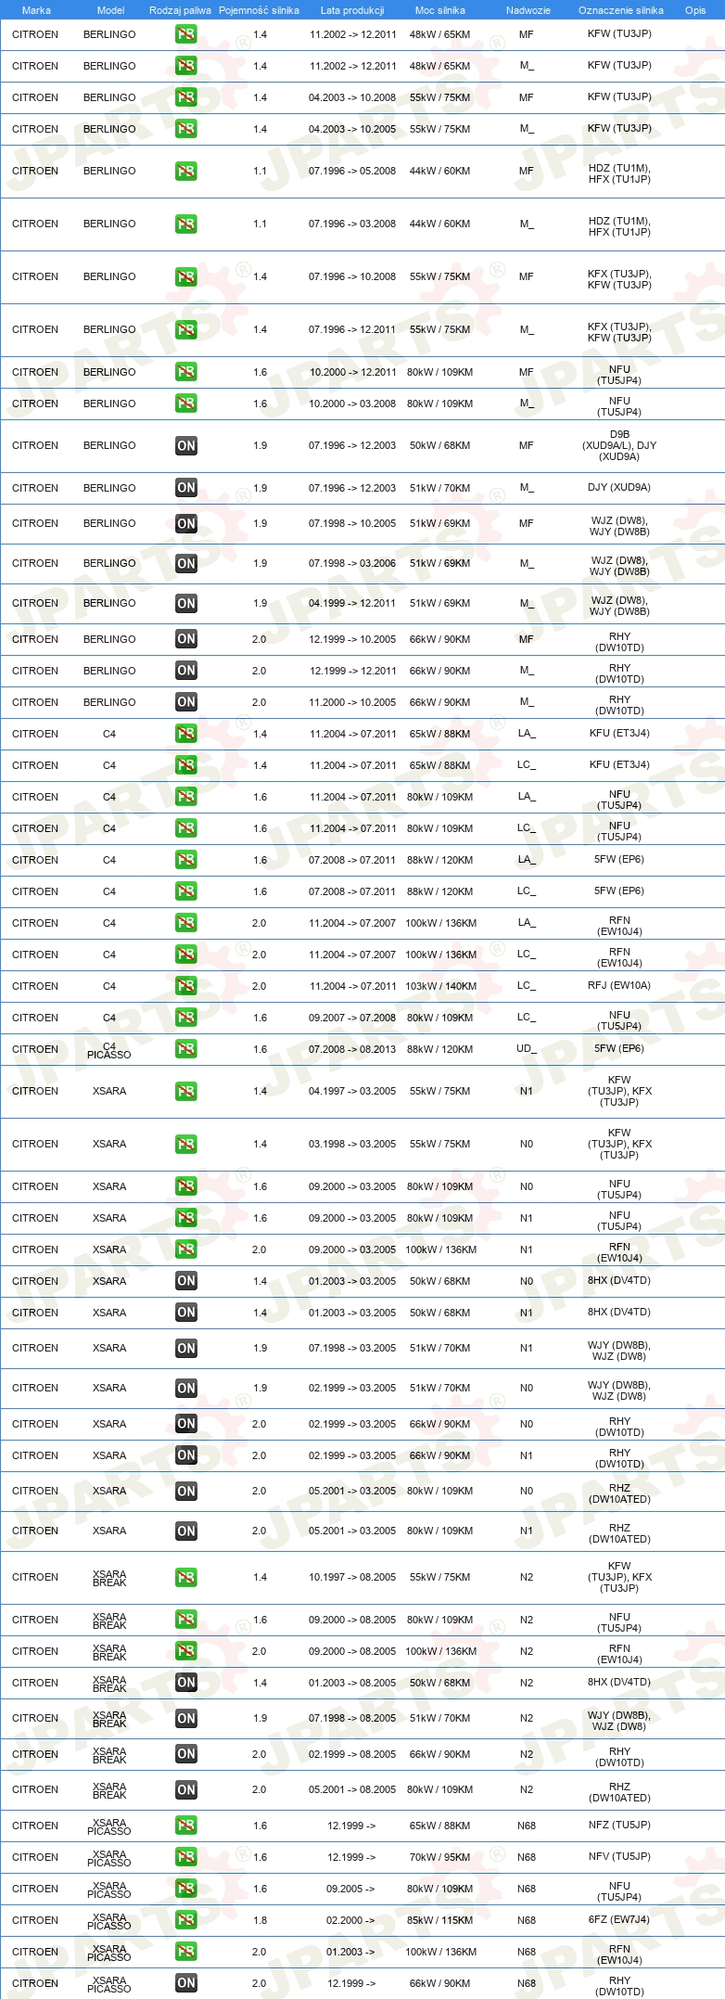Click petrol icon in Berlingo 04.2003 -> 10.2005 row
Screen dimensions: 725x1999
click(x=186, y=129)
